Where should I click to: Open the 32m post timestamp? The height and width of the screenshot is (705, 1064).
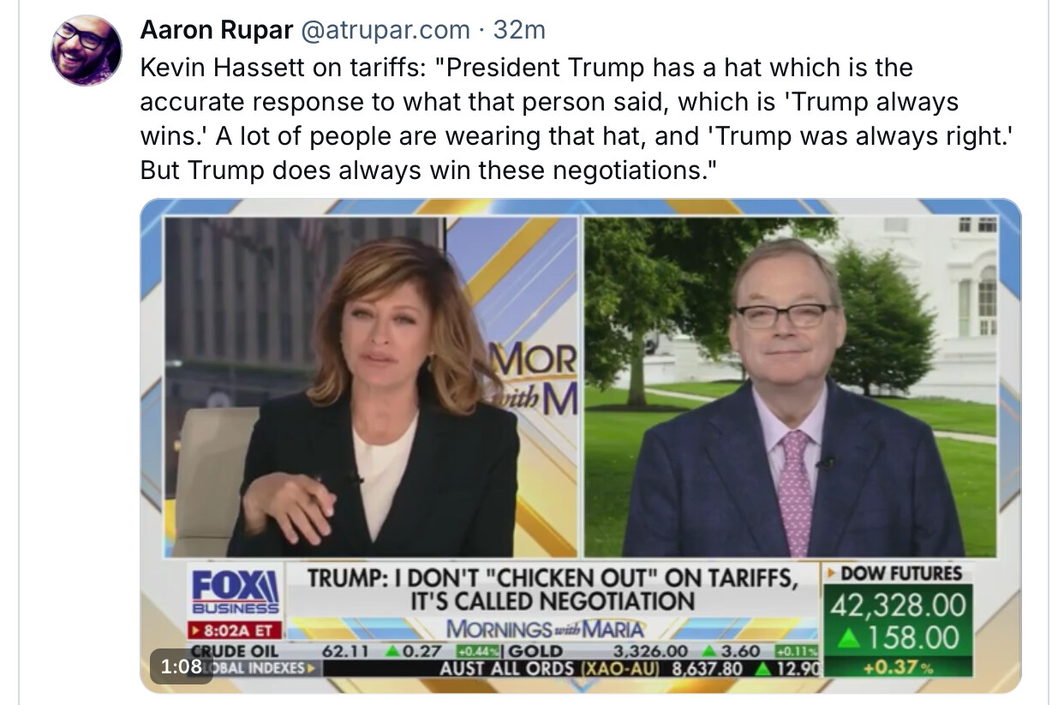click(x=519, y=30)
